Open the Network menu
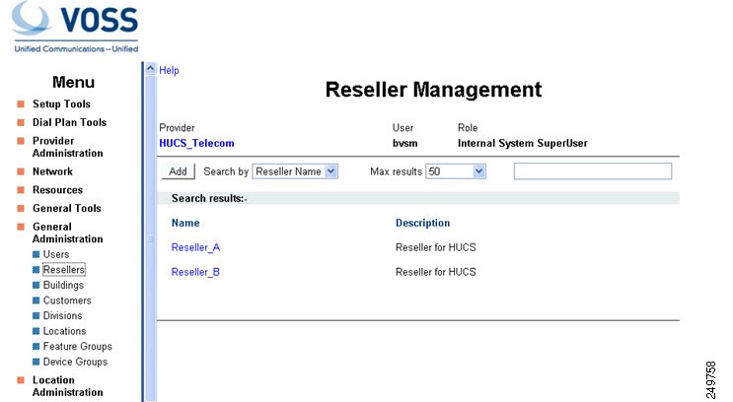The image size is (733, 402). [x=53, y=171]
